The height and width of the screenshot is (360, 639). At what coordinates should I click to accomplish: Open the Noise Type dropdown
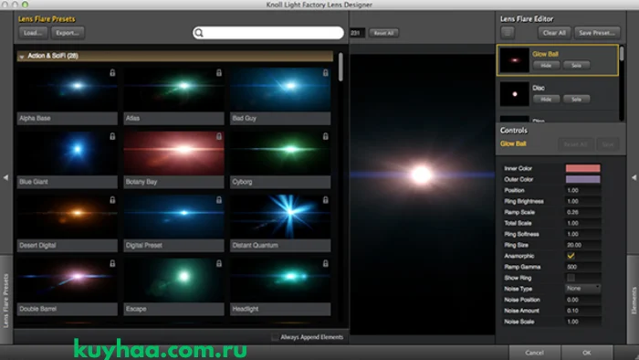(x=582, y=288)
